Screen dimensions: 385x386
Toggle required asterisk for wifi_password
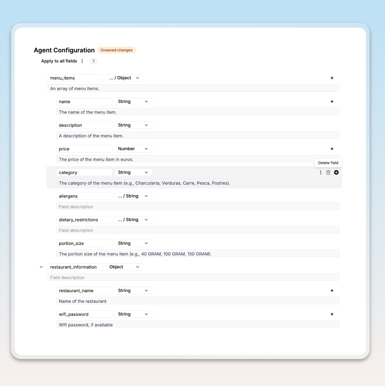point(332,314)
